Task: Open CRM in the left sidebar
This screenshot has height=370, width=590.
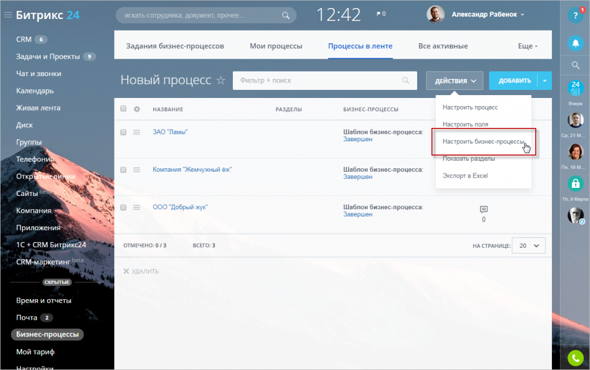Action: (x=24, y=39)
